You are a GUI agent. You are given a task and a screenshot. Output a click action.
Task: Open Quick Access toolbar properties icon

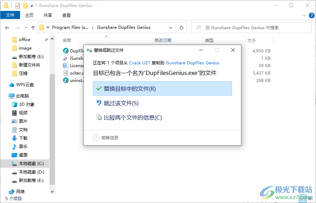(x=18, y=5)
